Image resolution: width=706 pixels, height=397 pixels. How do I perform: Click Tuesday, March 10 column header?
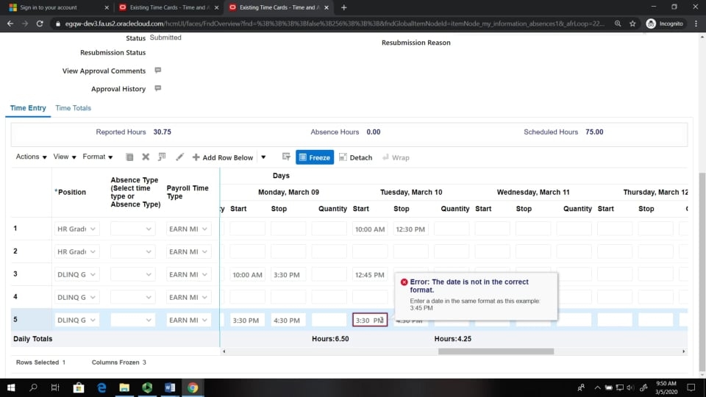click(411, 192)
